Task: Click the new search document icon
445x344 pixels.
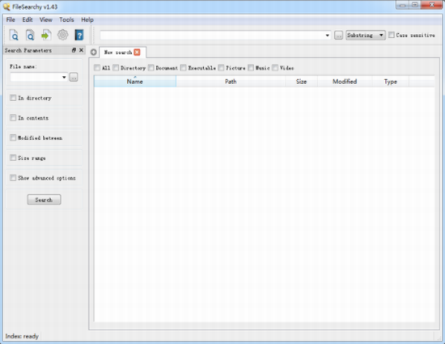Action: point(14,35)
